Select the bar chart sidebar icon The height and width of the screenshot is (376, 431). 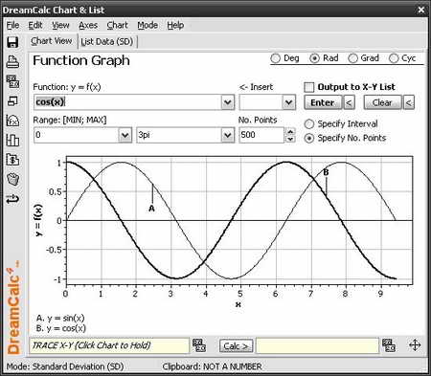(x=12, y=141)
